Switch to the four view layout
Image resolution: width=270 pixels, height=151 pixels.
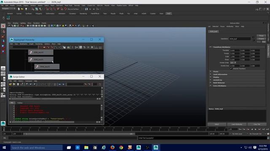(3, 74)
